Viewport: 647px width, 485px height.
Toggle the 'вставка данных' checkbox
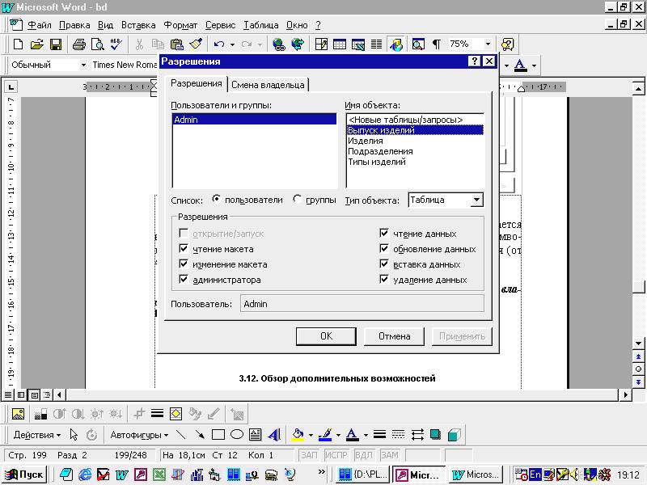click(x=383, y=264)
